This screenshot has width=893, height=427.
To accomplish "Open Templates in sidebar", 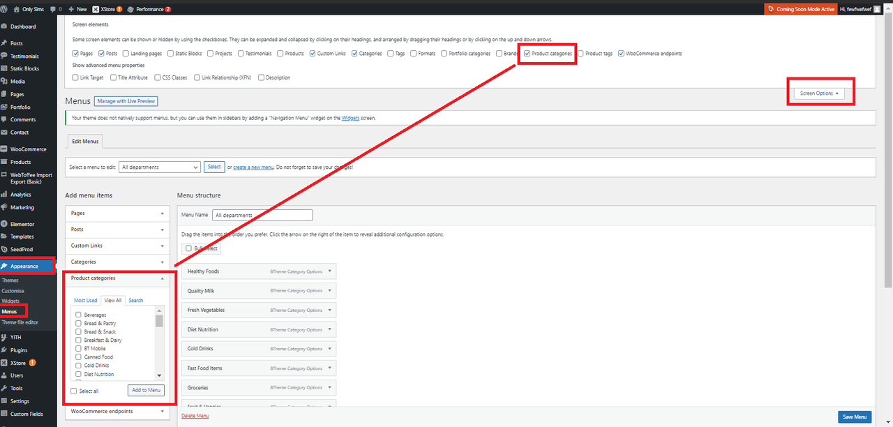I will (22, 237).
